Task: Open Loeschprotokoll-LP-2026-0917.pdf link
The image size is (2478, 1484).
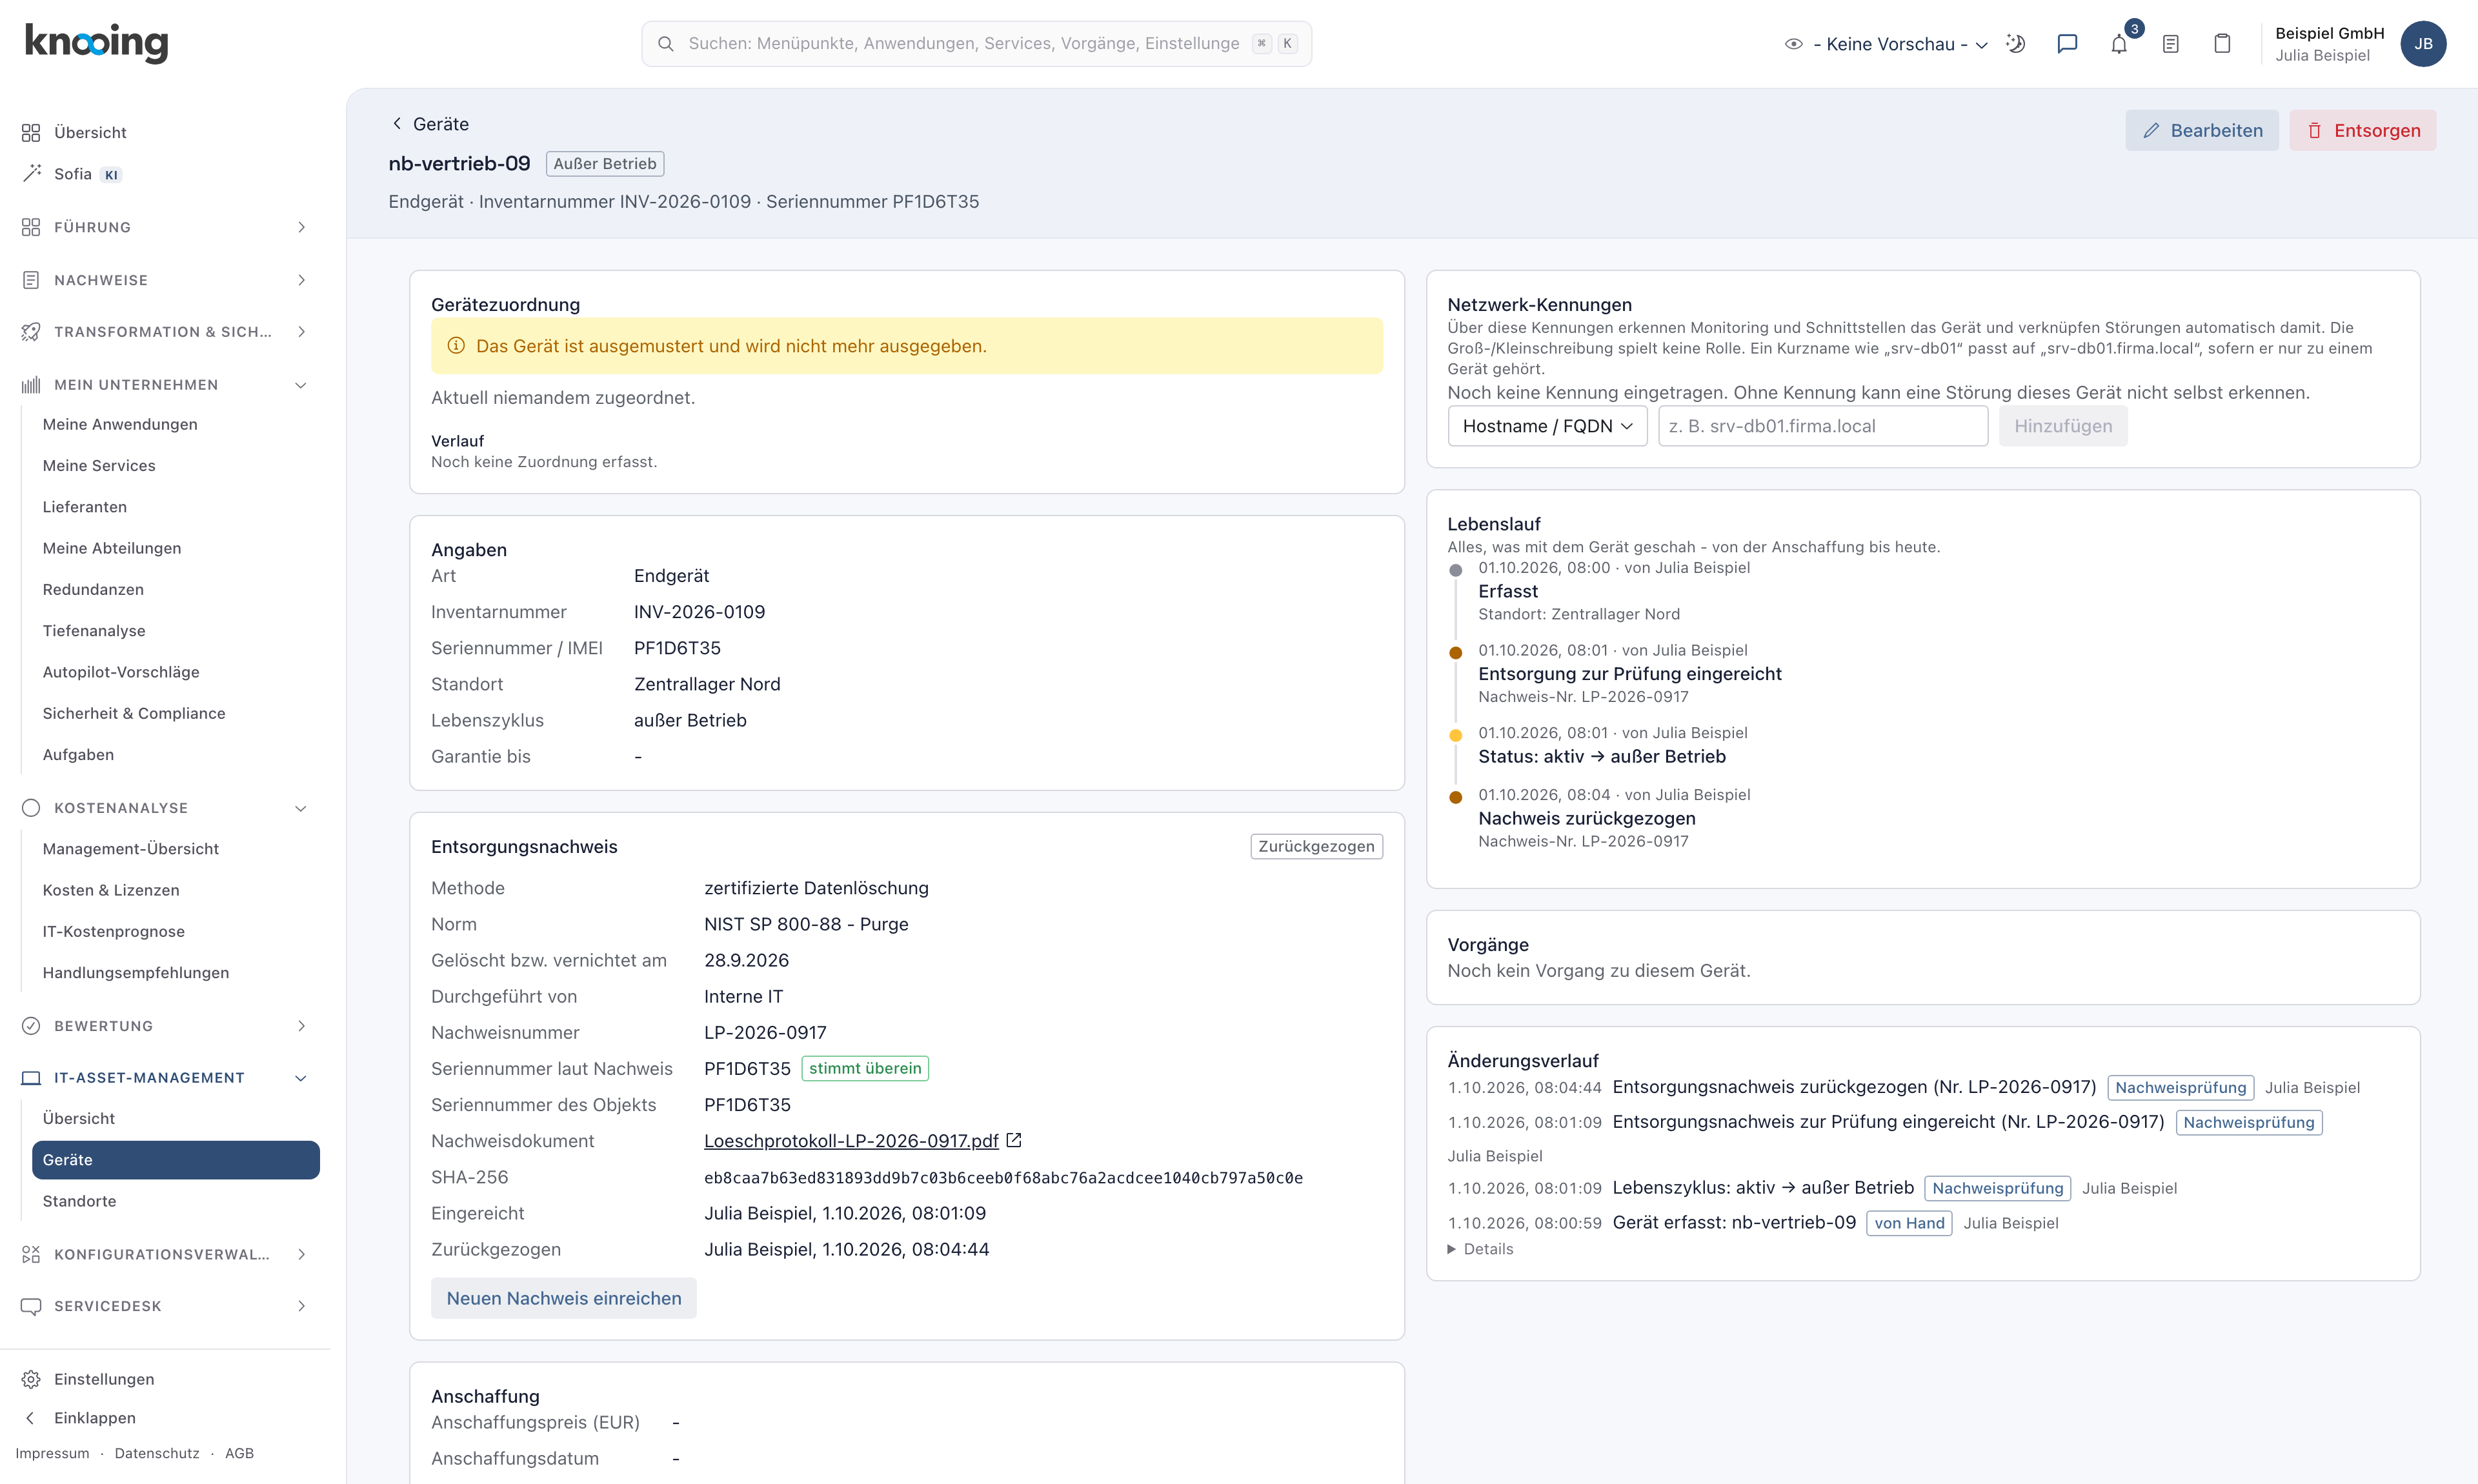Action: pyautogui.click(x=851, y=1140)
